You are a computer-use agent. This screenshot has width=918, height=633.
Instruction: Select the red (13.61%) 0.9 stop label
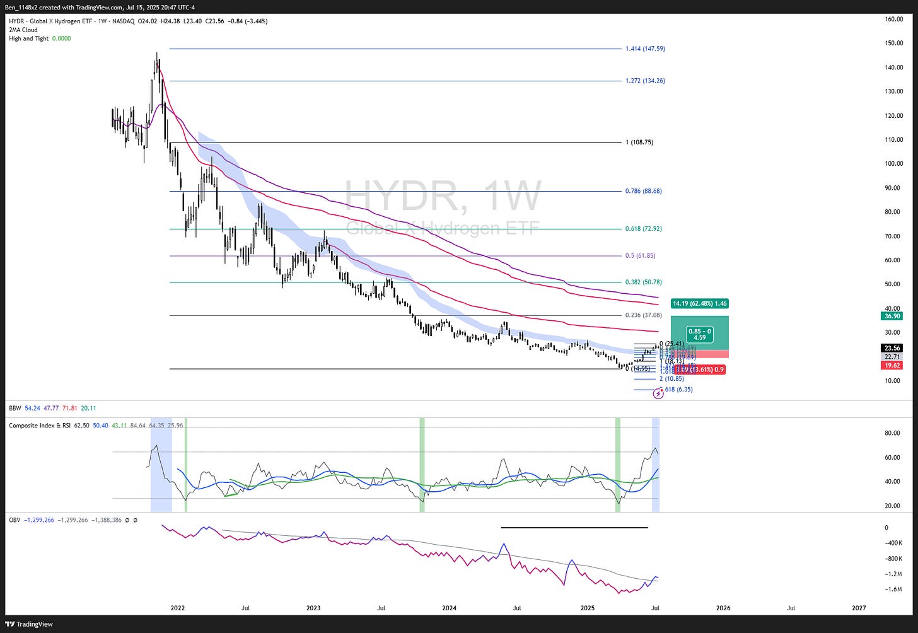pyautogui.click(x=700, y=369)
